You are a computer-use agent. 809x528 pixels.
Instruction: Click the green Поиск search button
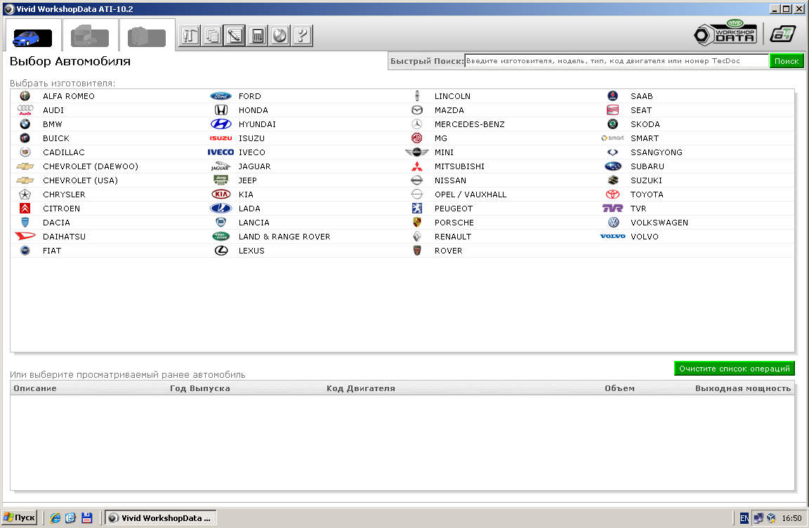pyautogui.click(x=787, y=61)
